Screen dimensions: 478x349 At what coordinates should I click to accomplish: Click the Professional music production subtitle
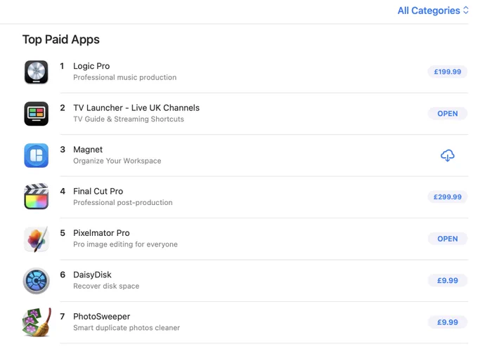point(124,77)
